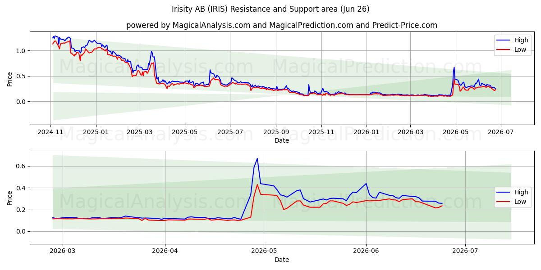541x270 pixels.
Task: Click the '0.2' y-axis tick in bottom chart
Action: pos(22,210)
